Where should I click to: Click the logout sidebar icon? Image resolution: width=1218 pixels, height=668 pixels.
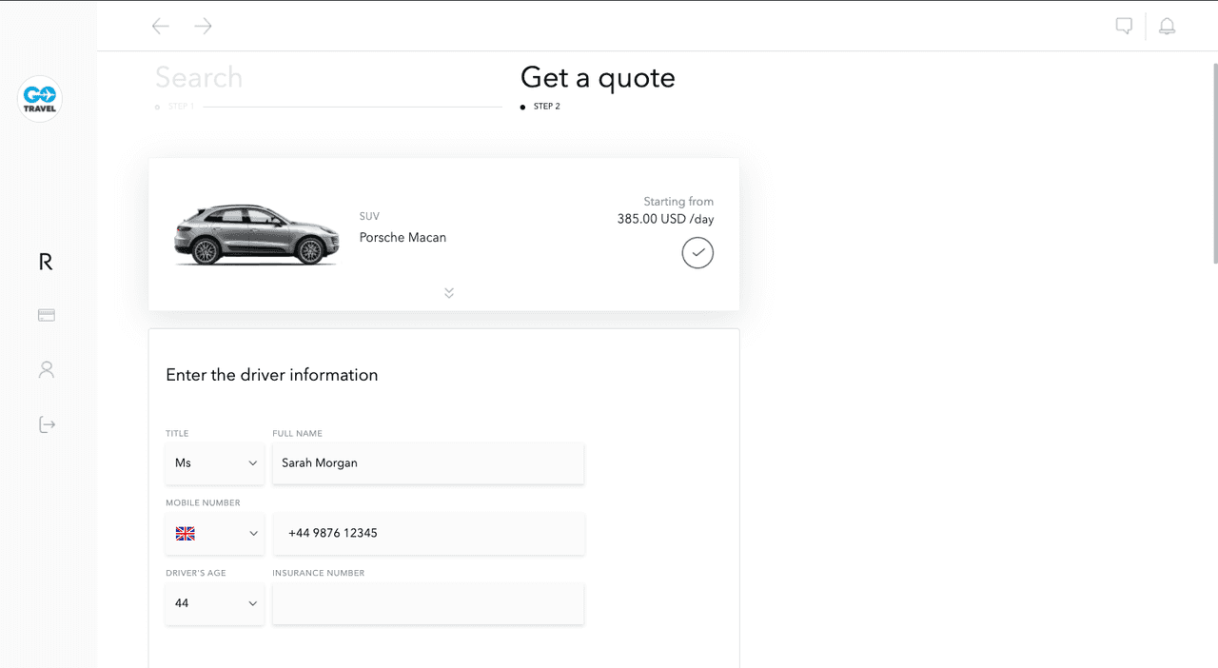[x=47, y=424]
